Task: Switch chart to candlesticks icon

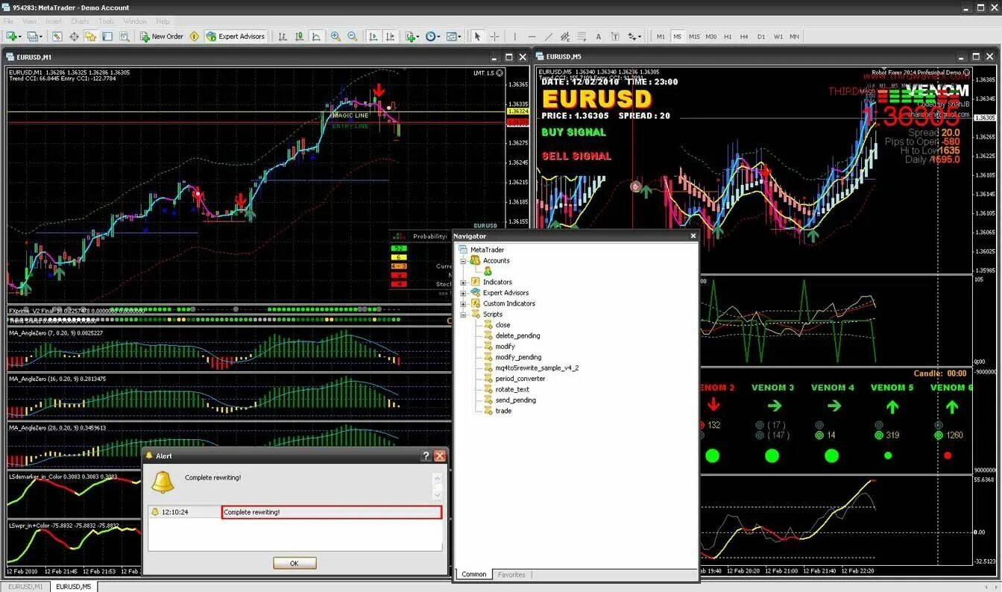Action: [x=300, y=37]
